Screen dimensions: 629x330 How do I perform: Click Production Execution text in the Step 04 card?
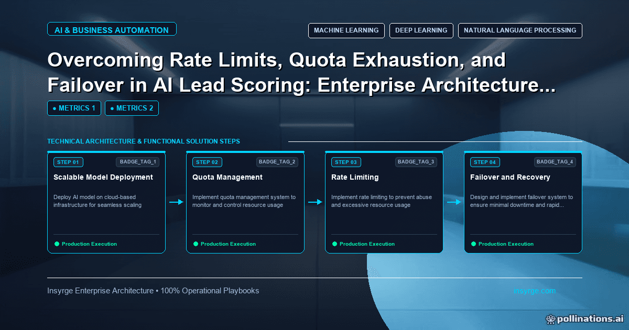pyautogui.click(x=506, y=244)
